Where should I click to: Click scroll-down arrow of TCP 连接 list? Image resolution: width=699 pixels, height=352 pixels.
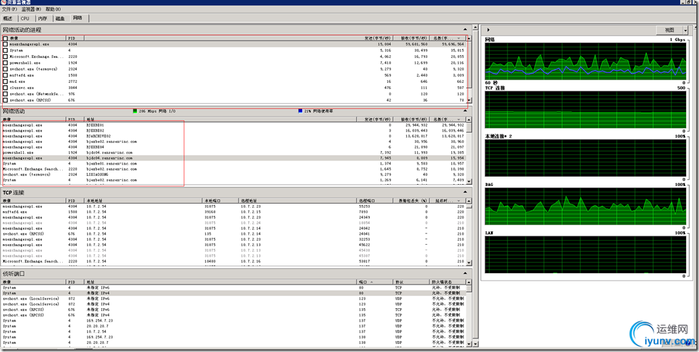(469, 262)
